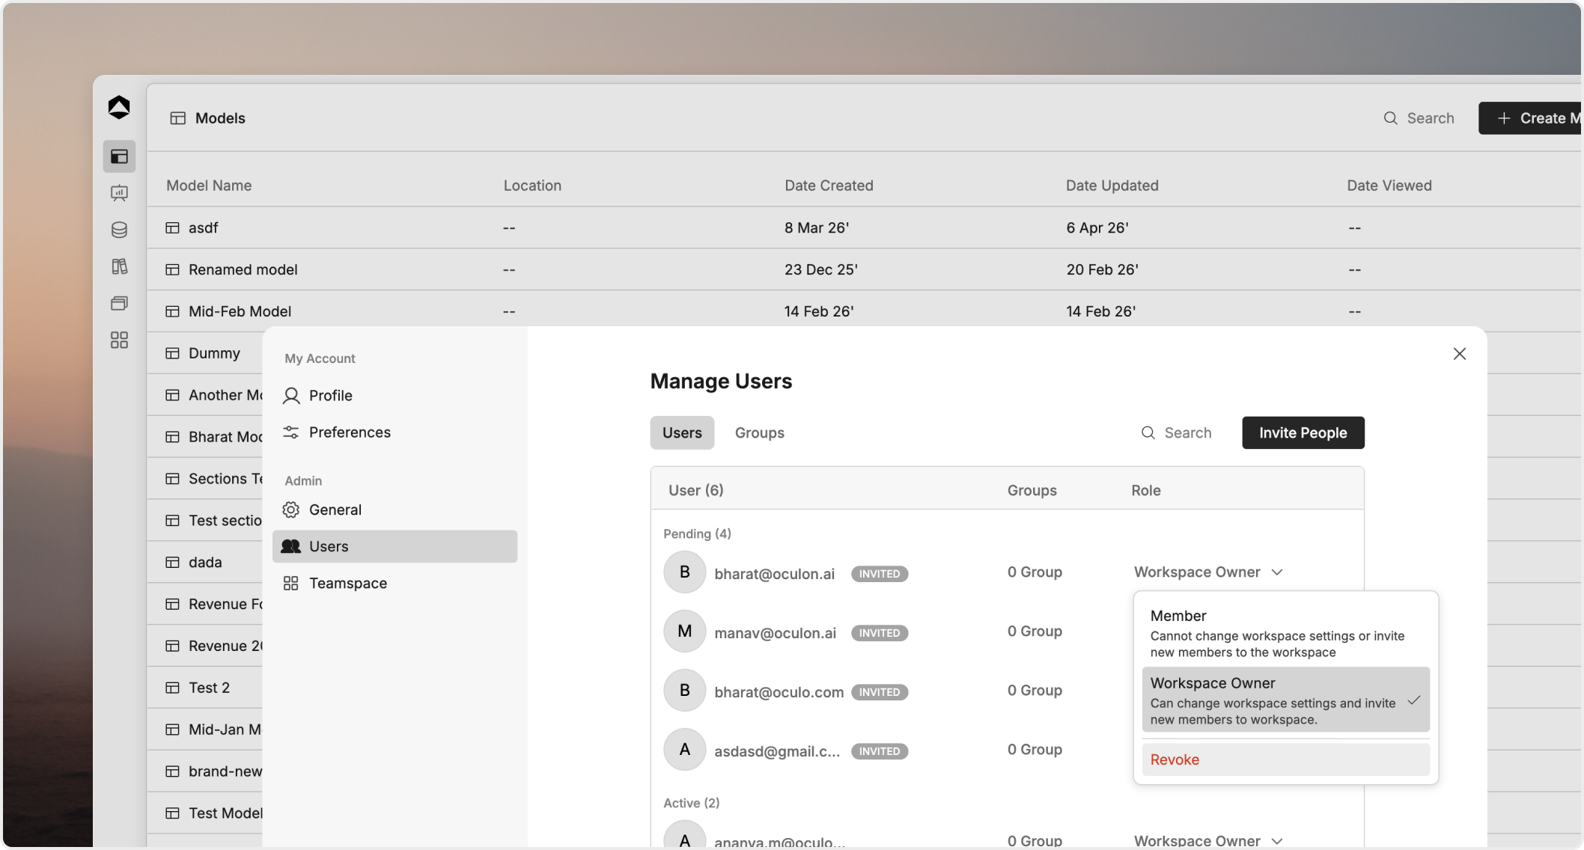
Task: Open the presentation chart icon in sidebar
Action: (x=119, y=193)
